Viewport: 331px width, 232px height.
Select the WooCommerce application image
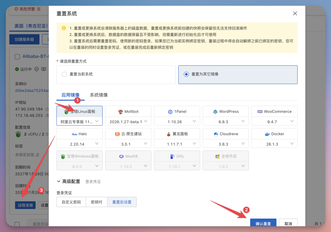point(274,111)
